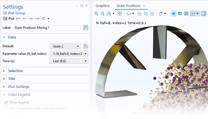Image resolution: width=208 pixels, height=119 pixels.
Task: Click the Zoom Extents icon
Action: [120, 13]
